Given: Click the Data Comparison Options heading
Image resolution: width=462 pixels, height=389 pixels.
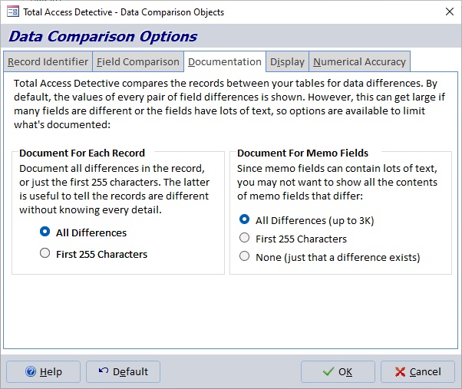Looking at the screenshot, I should pyautogui.click(x=103, y=37).
